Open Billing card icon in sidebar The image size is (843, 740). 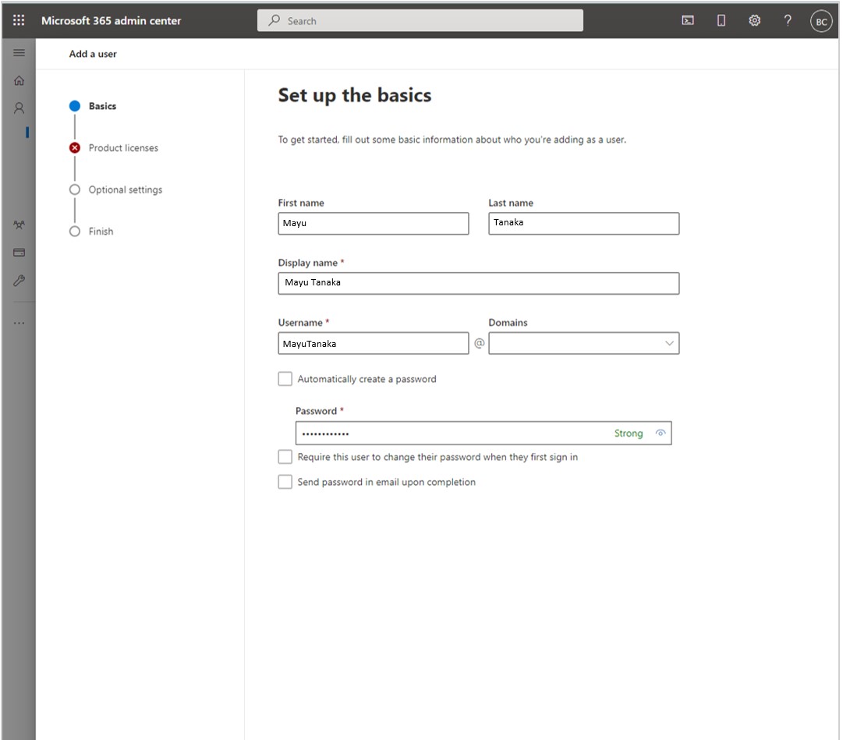[19, 253]
